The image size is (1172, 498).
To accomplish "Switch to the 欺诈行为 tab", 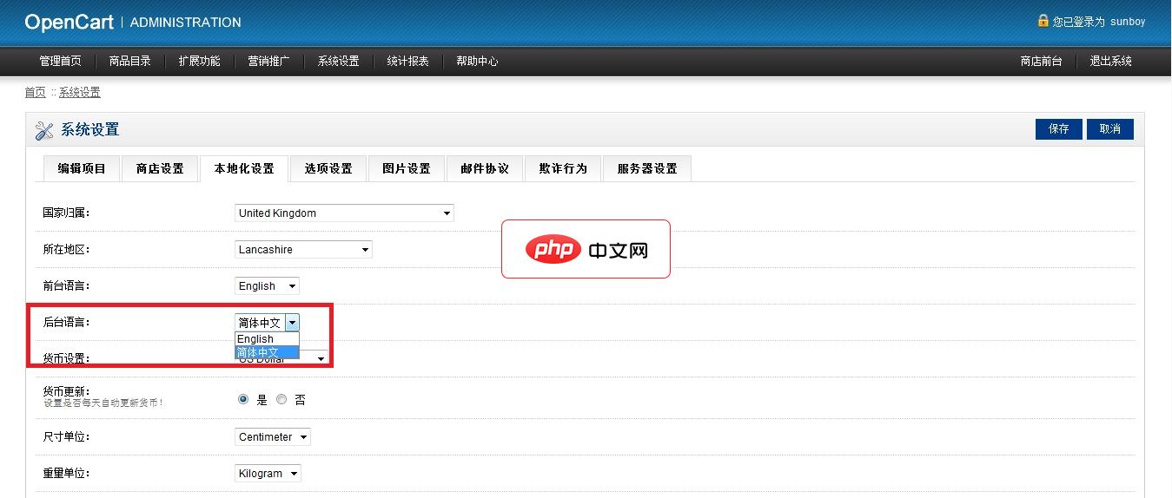I will point(563,169).
